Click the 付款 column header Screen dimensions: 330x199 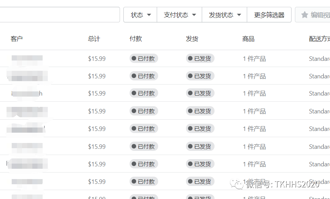click(x=136, y=39)
